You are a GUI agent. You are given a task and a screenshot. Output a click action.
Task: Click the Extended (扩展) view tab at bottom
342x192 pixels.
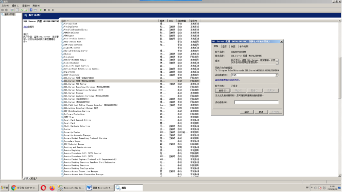coord(26,178)
